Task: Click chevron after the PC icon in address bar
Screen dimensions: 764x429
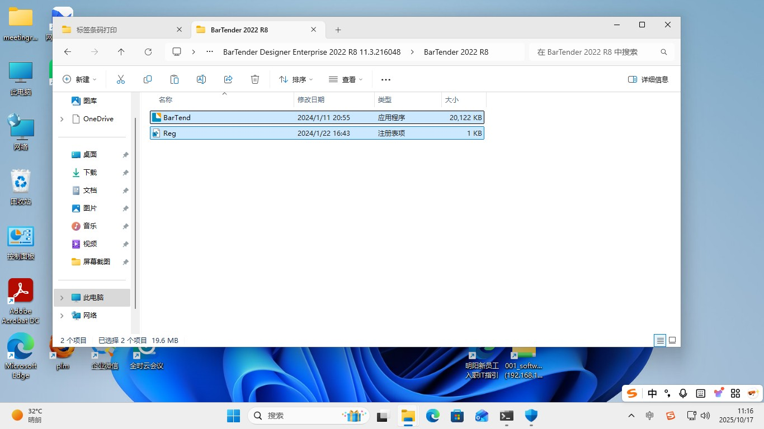Action: (x=194, y=52)
